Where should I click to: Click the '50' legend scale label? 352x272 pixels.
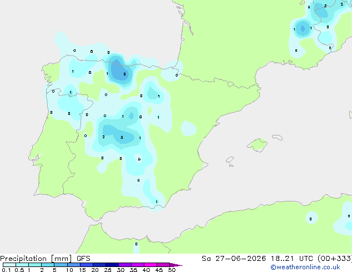point(172,270)
